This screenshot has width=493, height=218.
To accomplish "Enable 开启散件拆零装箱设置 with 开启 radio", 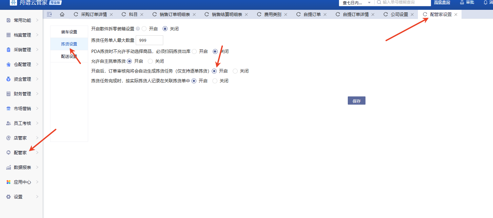I will pyautogui.click(x=144, y=29).
